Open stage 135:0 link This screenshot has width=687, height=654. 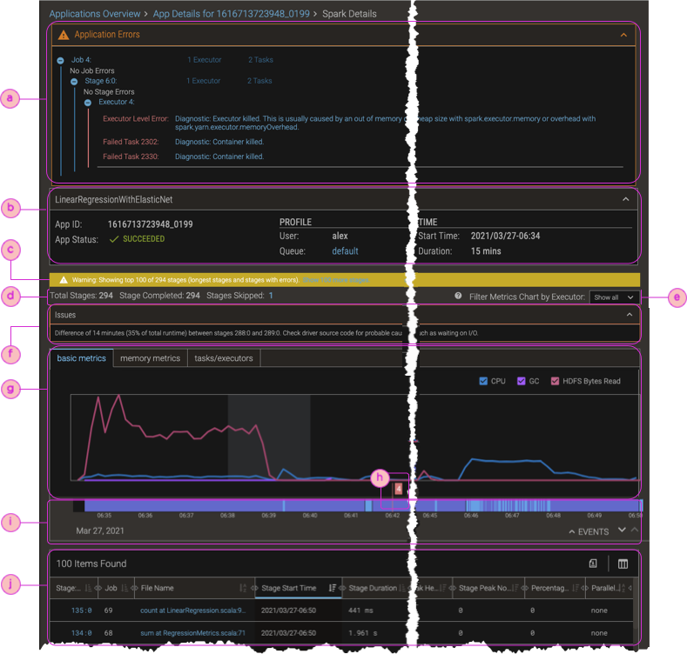click(82, 611)
